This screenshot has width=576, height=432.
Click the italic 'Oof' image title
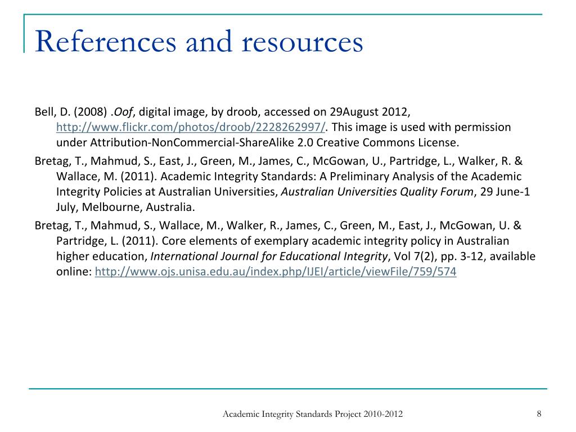(x=123, y=112)
